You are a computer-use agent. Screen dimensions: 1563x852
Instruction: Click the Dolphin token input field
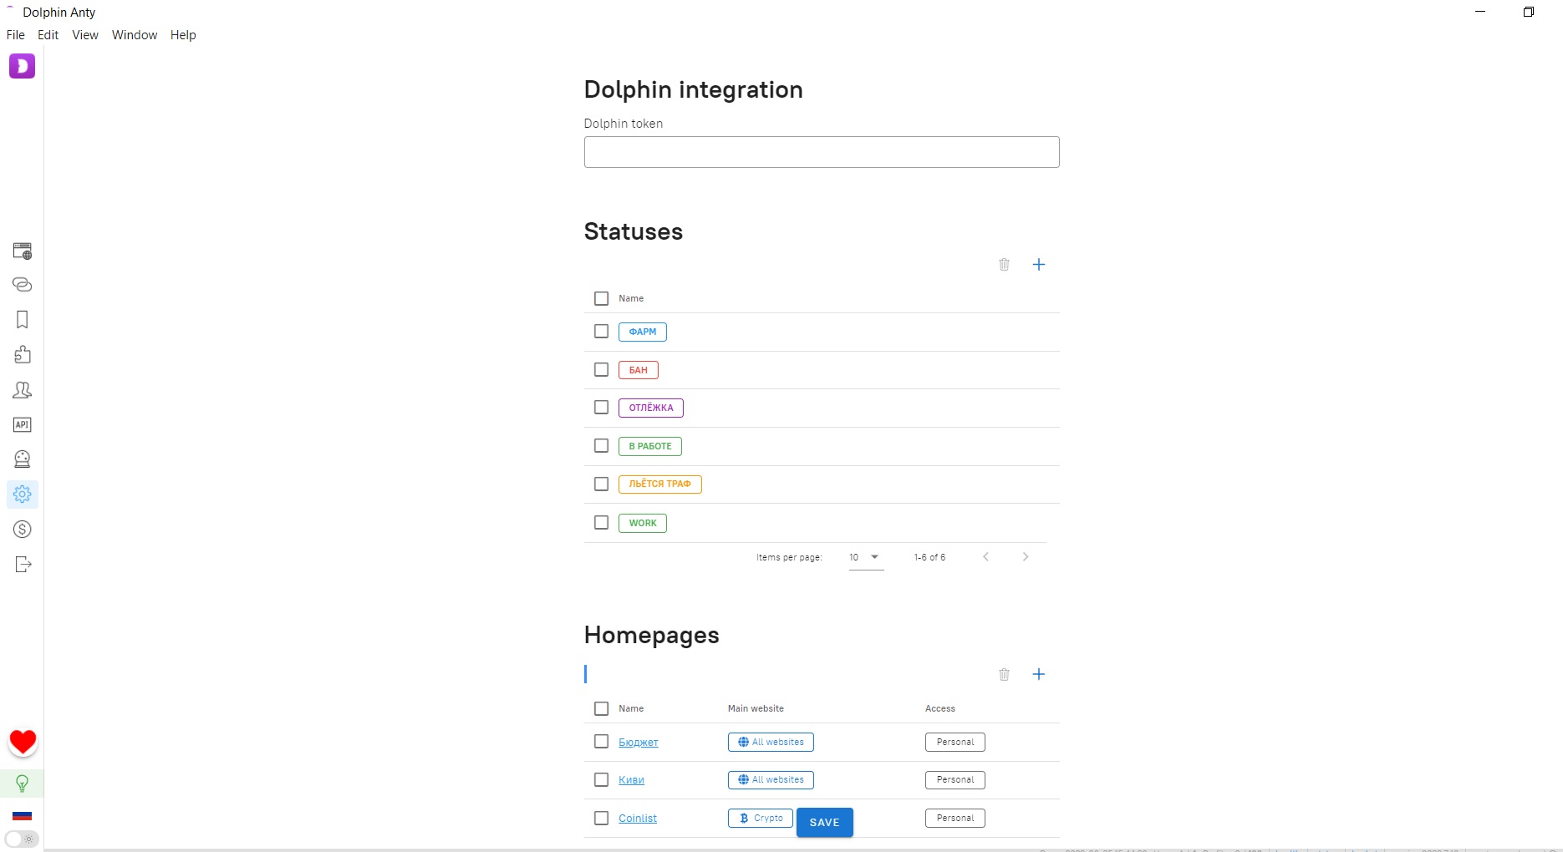point(821,152)
